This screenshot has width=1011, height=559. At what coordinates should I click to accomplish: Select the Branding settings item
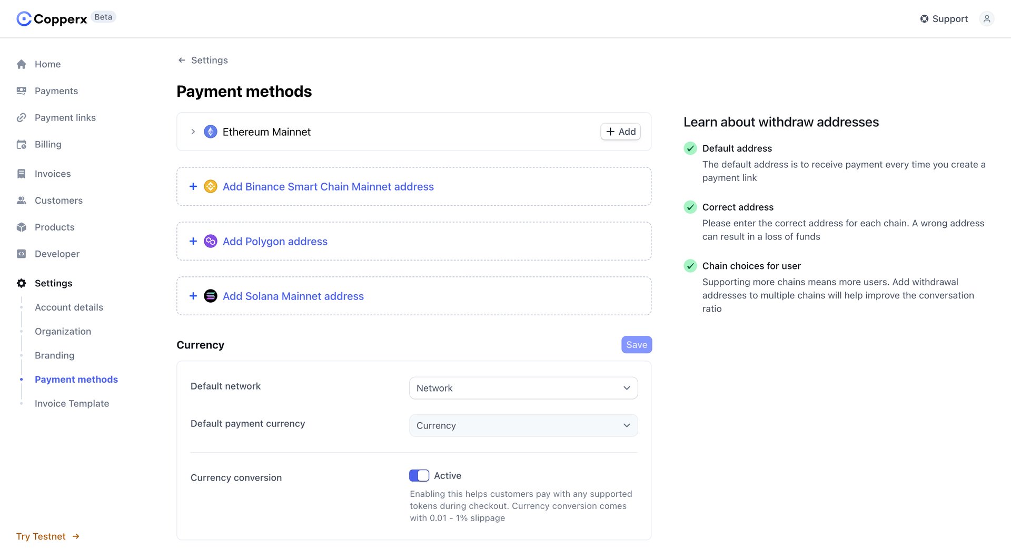click(x=54, y=355)
